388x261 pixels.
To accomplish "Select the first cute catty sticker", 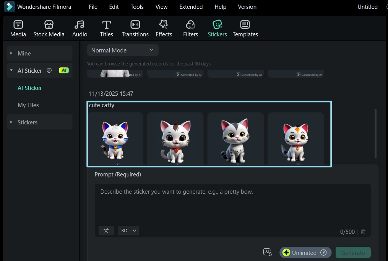I will (x=116, y=139).
